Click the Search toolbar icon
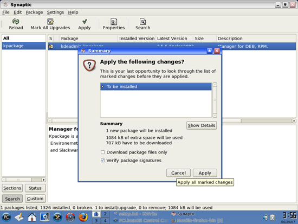Image resolution: width=298 pixels, height=224 pixels. pos(142,22)
